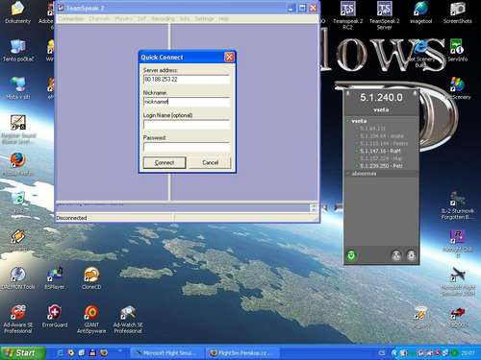
Task: Maximize the TeamSpeak 2 window
Action: (302, 9)
